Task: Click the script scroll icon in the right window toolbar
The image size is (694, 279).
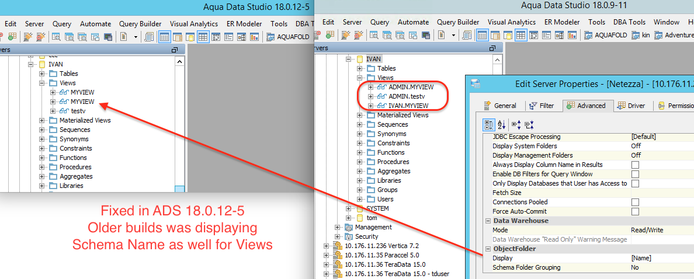Action: click(467, 36)
